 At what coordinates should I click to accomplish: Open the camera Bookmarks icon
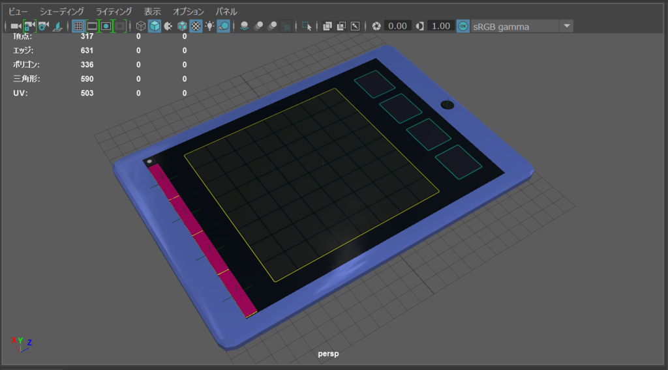tap(57, 26)
